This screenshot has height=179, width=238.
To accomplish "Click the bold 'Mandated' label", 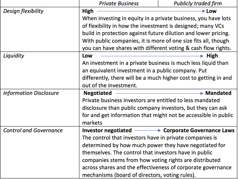I will coord(218,93).
